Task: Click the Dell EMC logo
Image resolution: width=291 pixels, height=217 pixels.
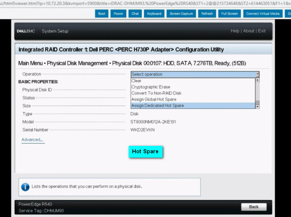Action: pyautogui.click(x=26, y=31)
